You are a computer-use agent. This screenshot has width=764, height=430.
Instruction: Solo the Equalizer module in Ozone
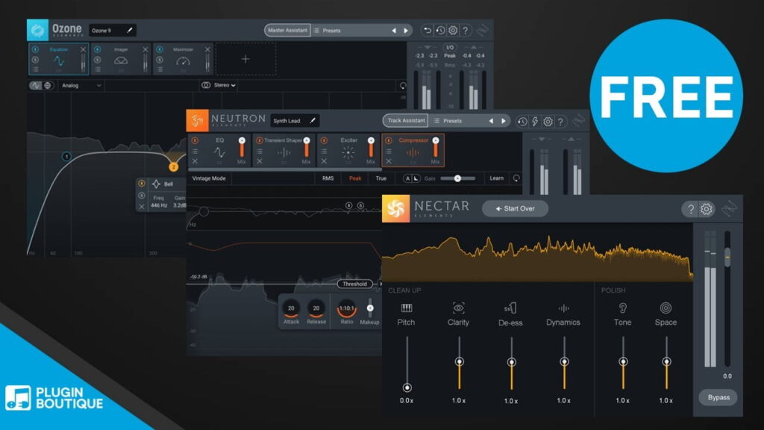click(35, 60)
